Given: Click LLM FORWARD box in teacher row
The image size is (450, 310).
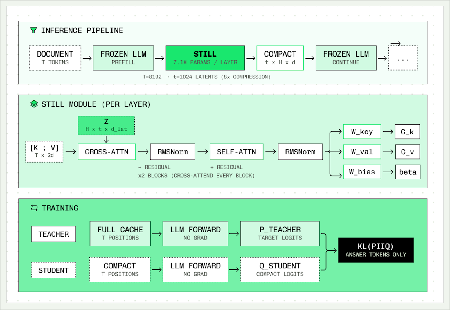Looking at the screenshot, I should point(195,233).
